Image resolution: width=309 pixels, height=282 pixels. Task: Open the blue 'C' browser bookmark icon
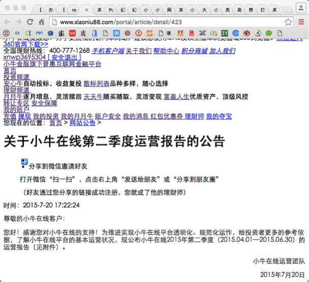coord(236,33)
